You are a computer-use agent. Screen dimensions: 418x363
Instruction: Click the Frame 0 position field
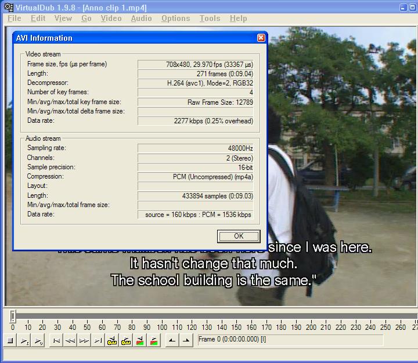tap(291, 340)
